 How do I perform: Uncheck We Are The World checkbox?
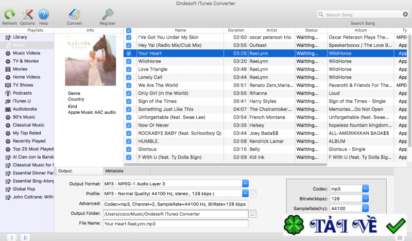129,85
